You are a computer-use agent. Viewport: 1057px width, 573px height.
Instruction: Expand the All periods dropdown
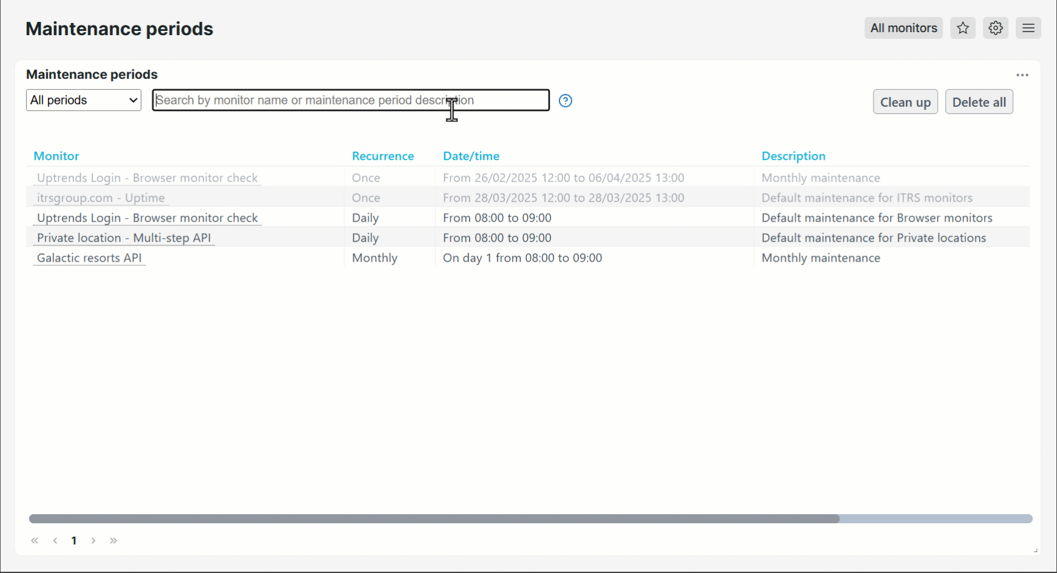84,100
